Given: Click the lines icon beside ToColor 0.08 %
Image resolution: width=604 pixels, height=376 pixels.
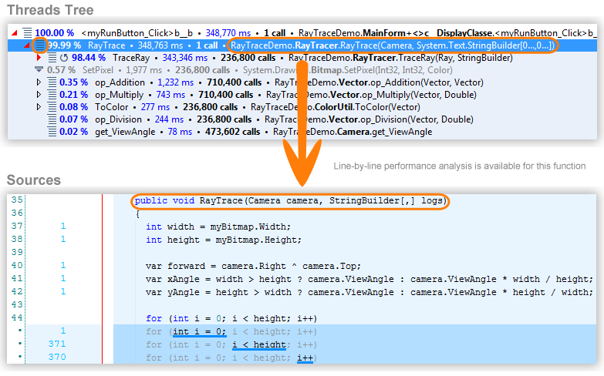Looking at the screenshot, I should coord(51,107).
